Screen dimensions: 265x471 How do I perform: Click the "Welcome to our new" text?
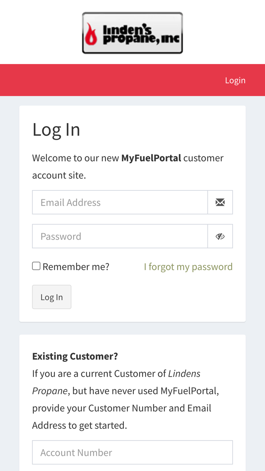[x=76, y=158]
